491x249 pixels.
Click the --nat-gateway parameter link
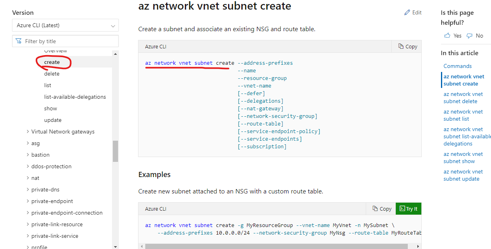(261, 108)
